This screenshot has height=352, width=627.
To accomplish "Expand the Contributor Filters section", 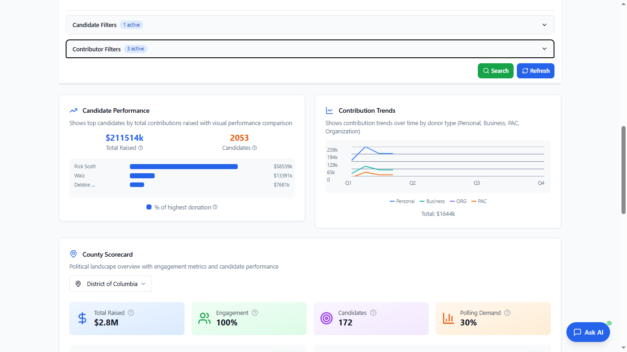I will [x=310, y=49].
